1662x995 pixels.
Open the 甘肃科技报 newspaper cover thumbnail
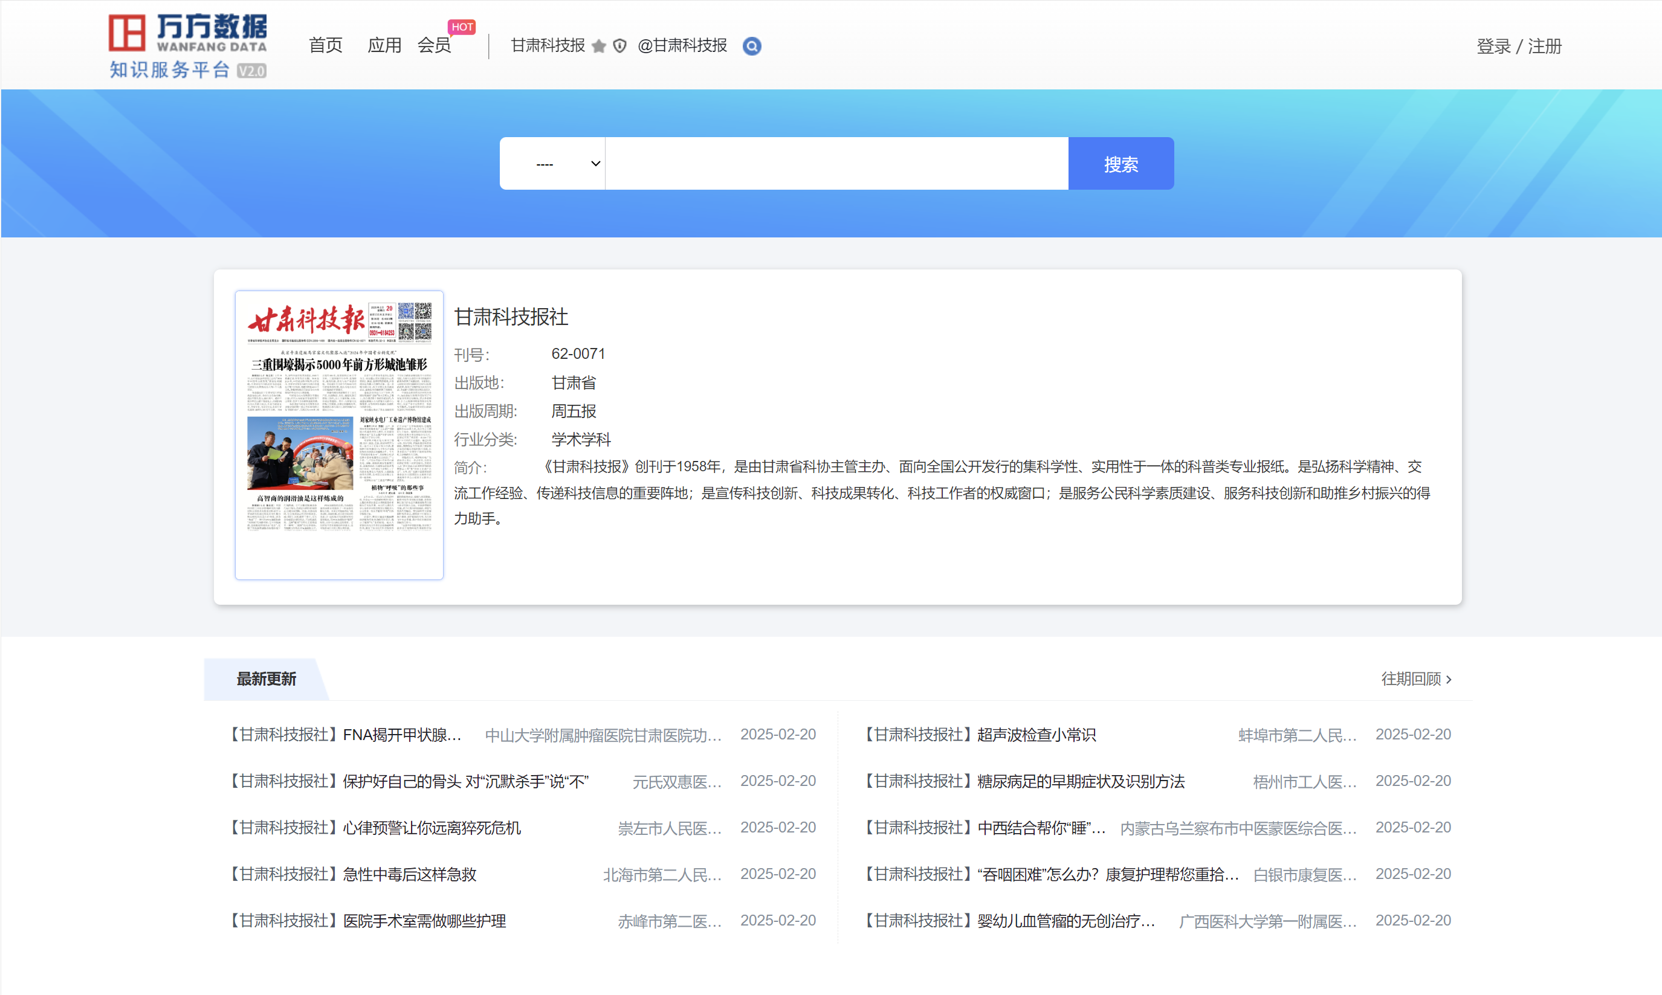pyautogui.click(x=340, y=434)
